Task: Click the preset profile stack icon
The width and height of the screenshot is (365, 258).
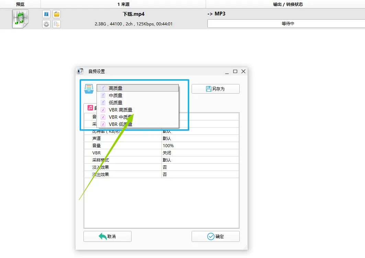Action: pyautogui.click(x=89, y=89)
